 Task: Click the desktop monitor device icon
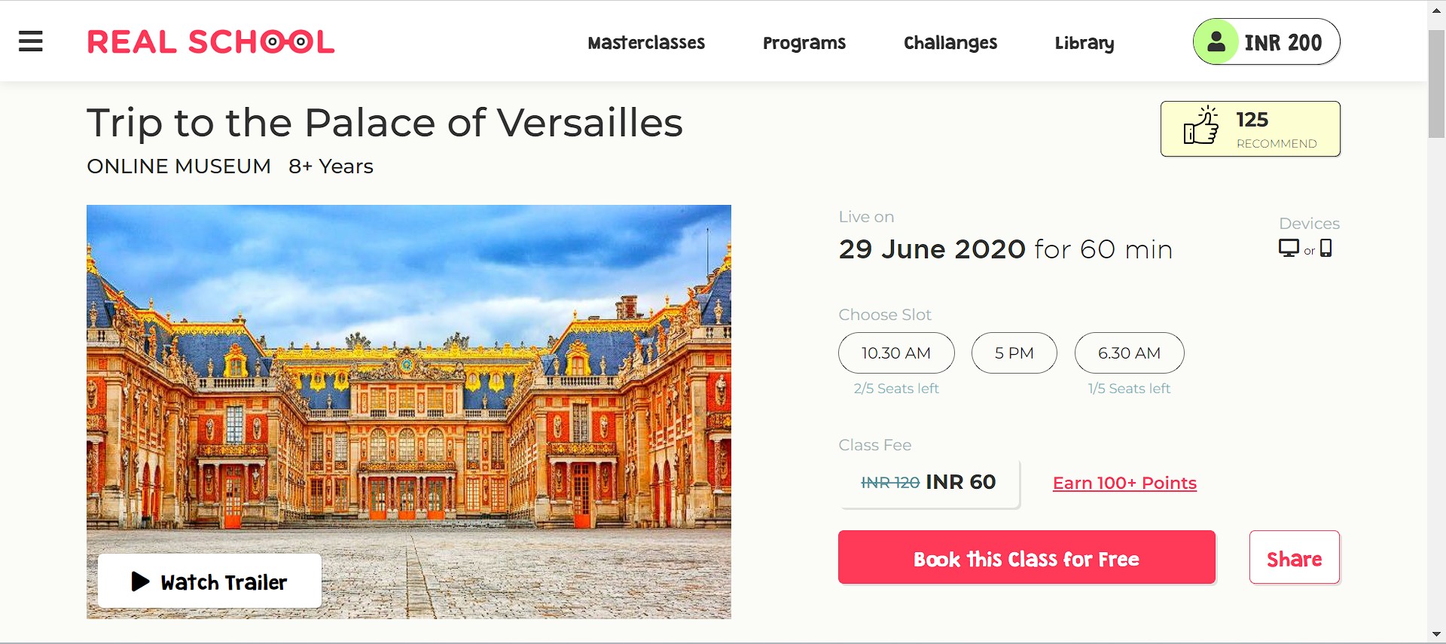click(x=1289, y=248)
